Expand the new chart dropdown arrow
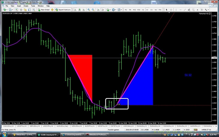The width and height of the screenshot is (219, 137). 7,10
